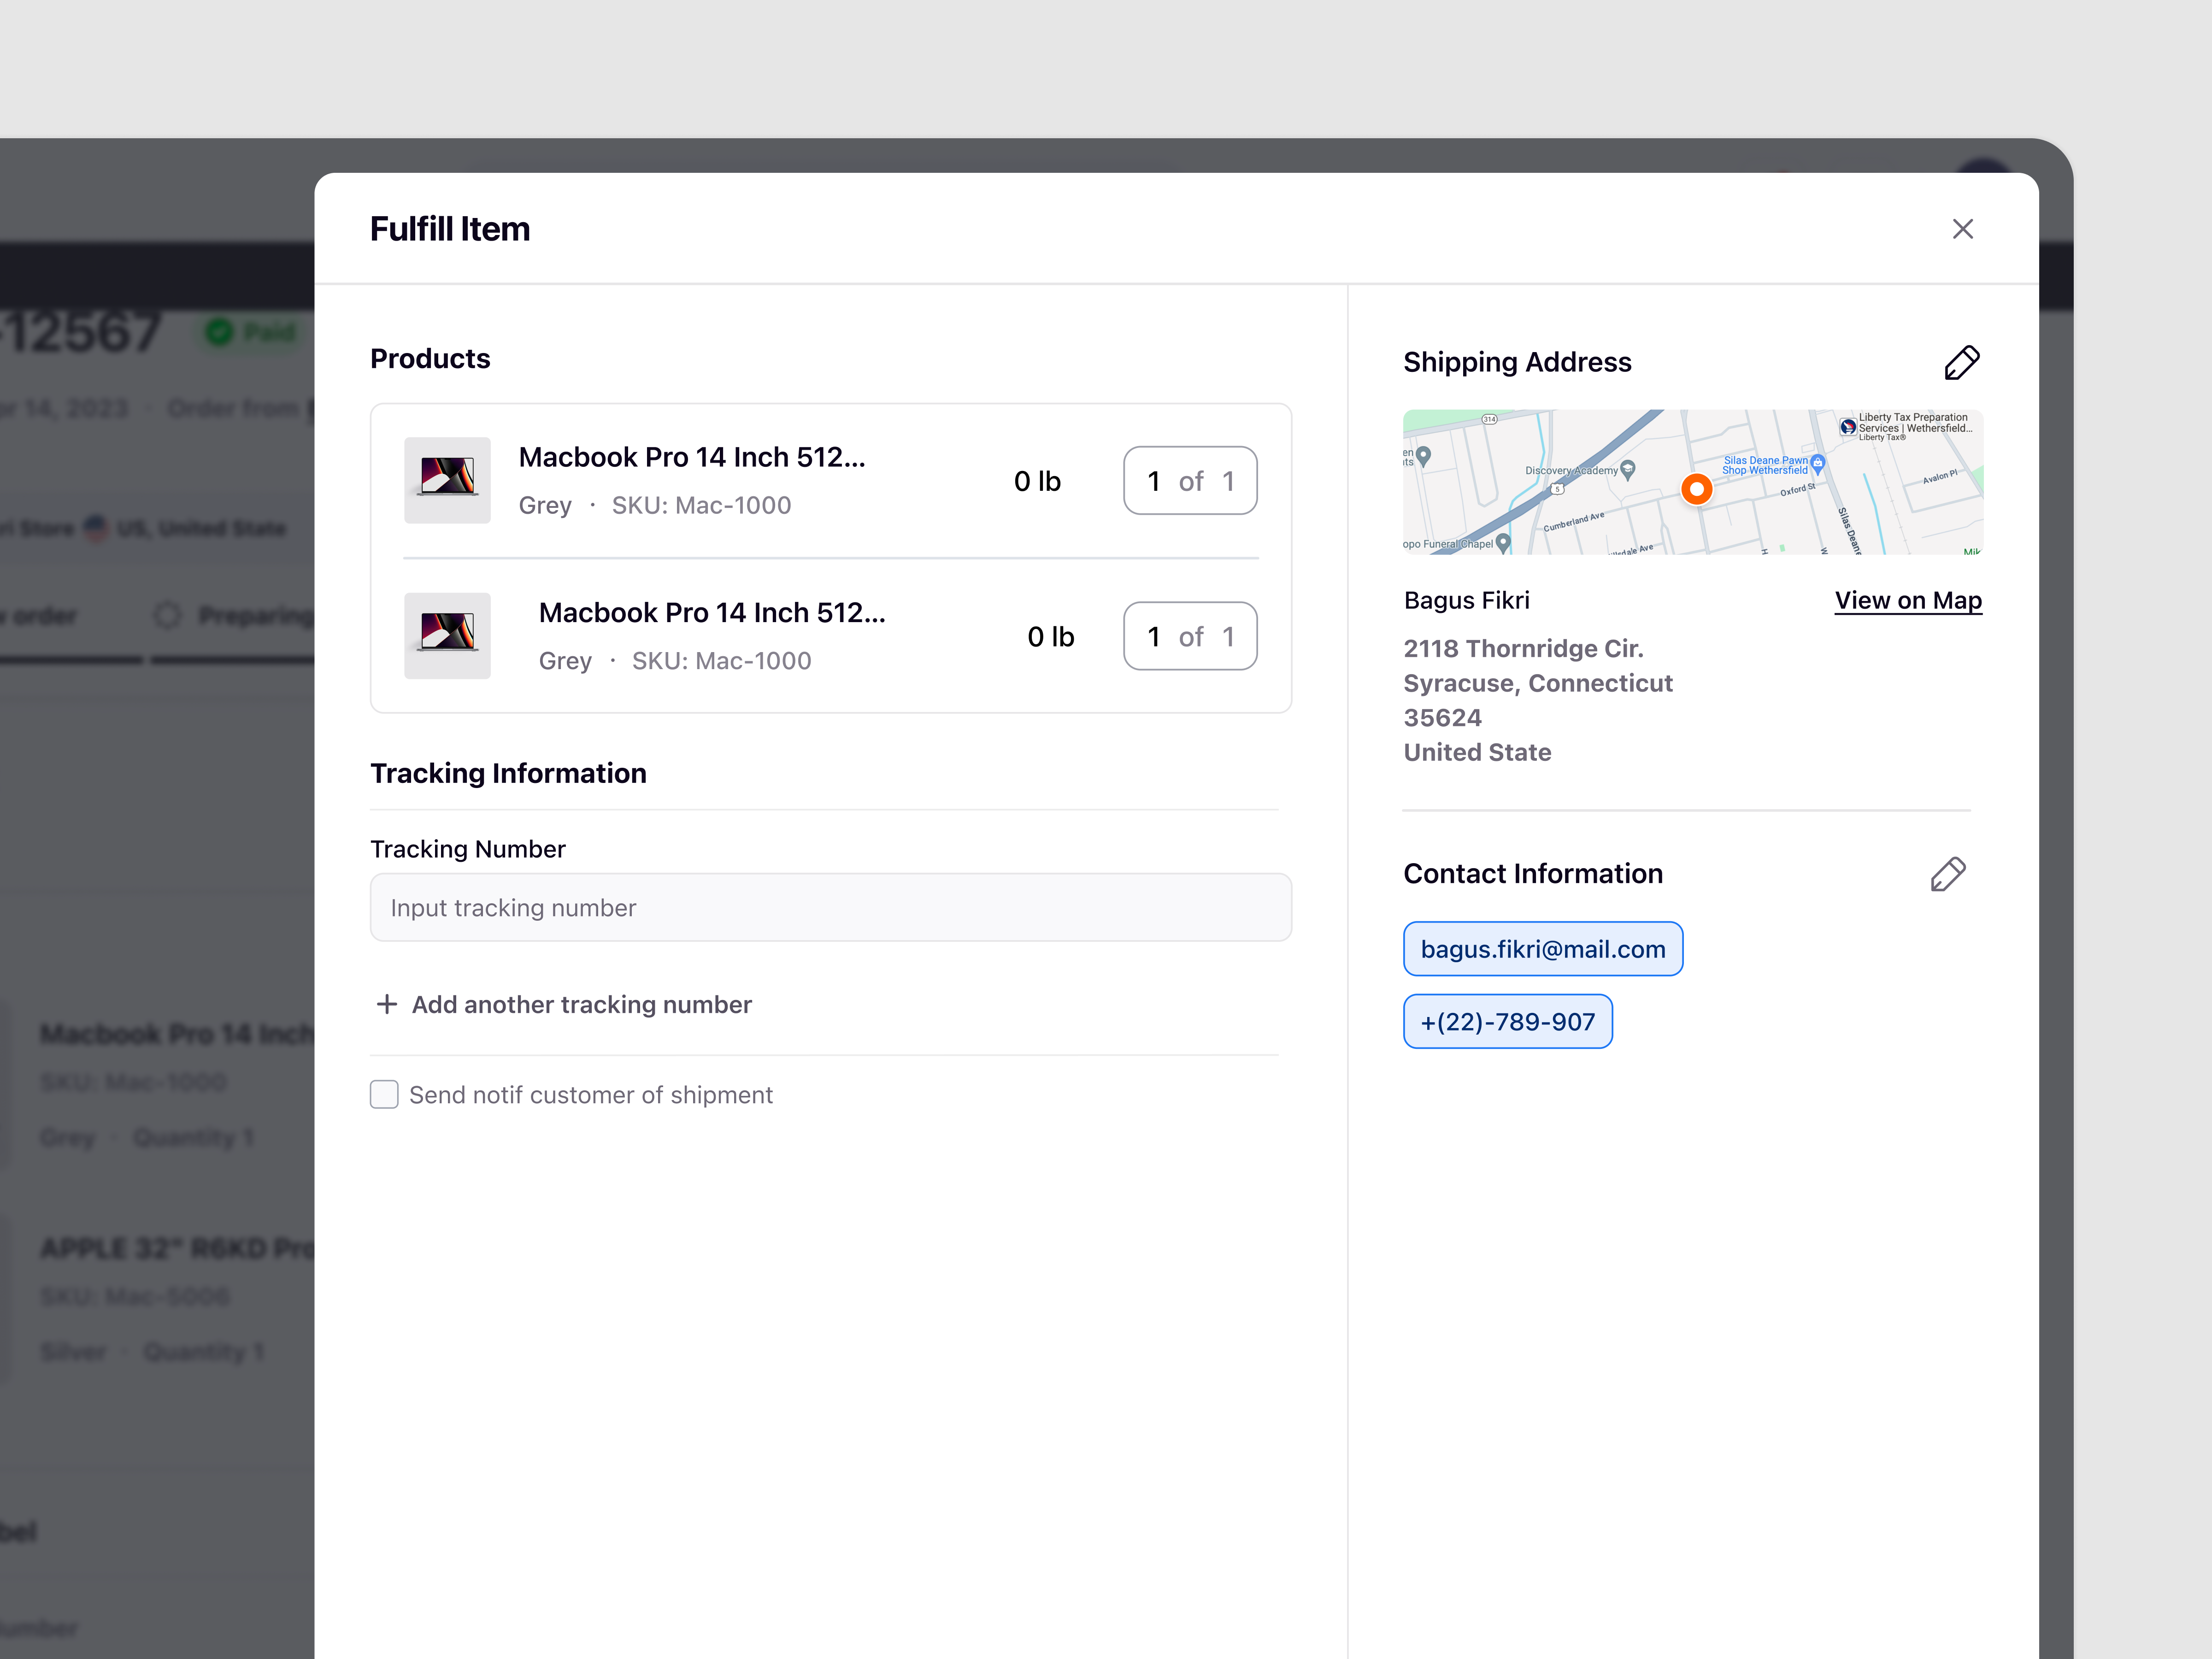The height and width of the screenshot is (1659, 2212).
Task: Select the second Macbook Pro 14 Inch 512... title
Action: pyautogui.click(x=712, y=612)
